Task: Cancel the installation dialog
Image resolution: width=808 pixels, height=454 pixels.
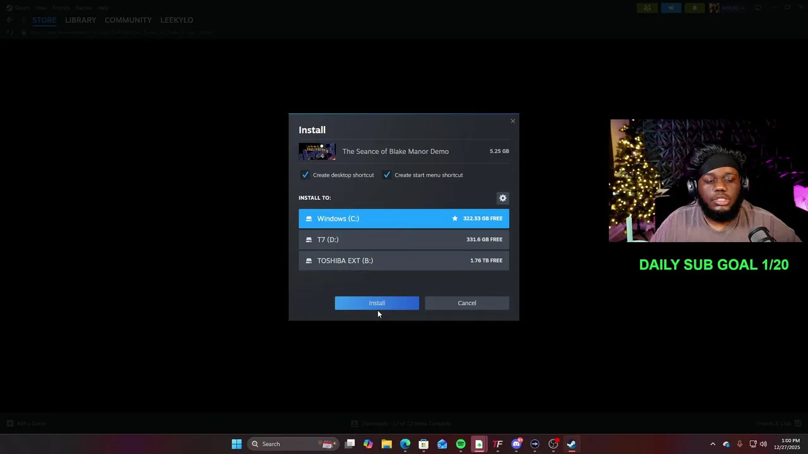Action: (466, 303)
